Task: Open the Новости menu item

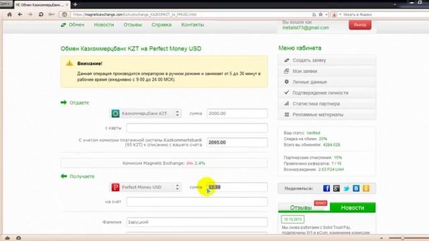Action: click(x=104, y=25)
